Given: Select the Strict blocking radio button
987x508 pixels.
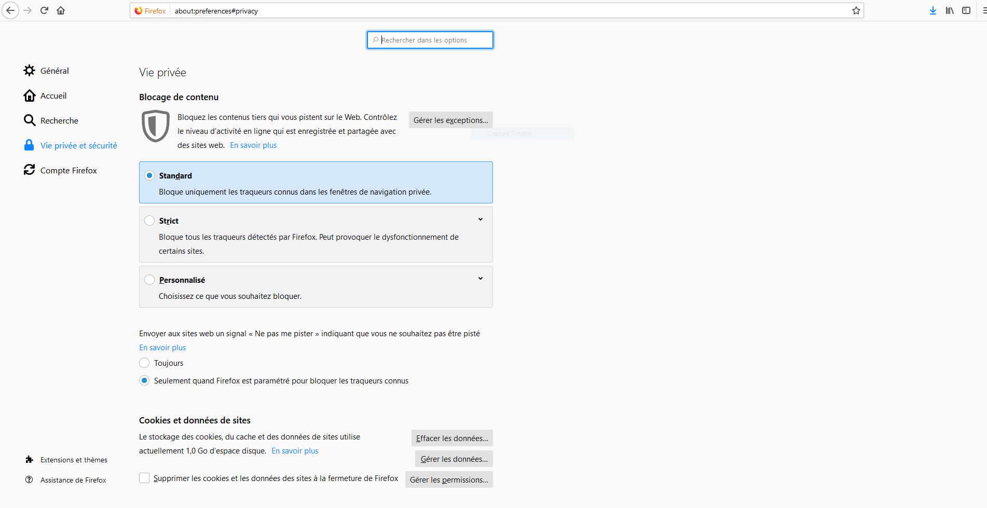Looking at the screenshot, I should click(x=149, y=221).
